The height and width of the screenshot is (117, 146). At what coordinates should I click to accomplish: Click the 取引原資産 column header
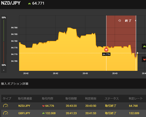25,98
